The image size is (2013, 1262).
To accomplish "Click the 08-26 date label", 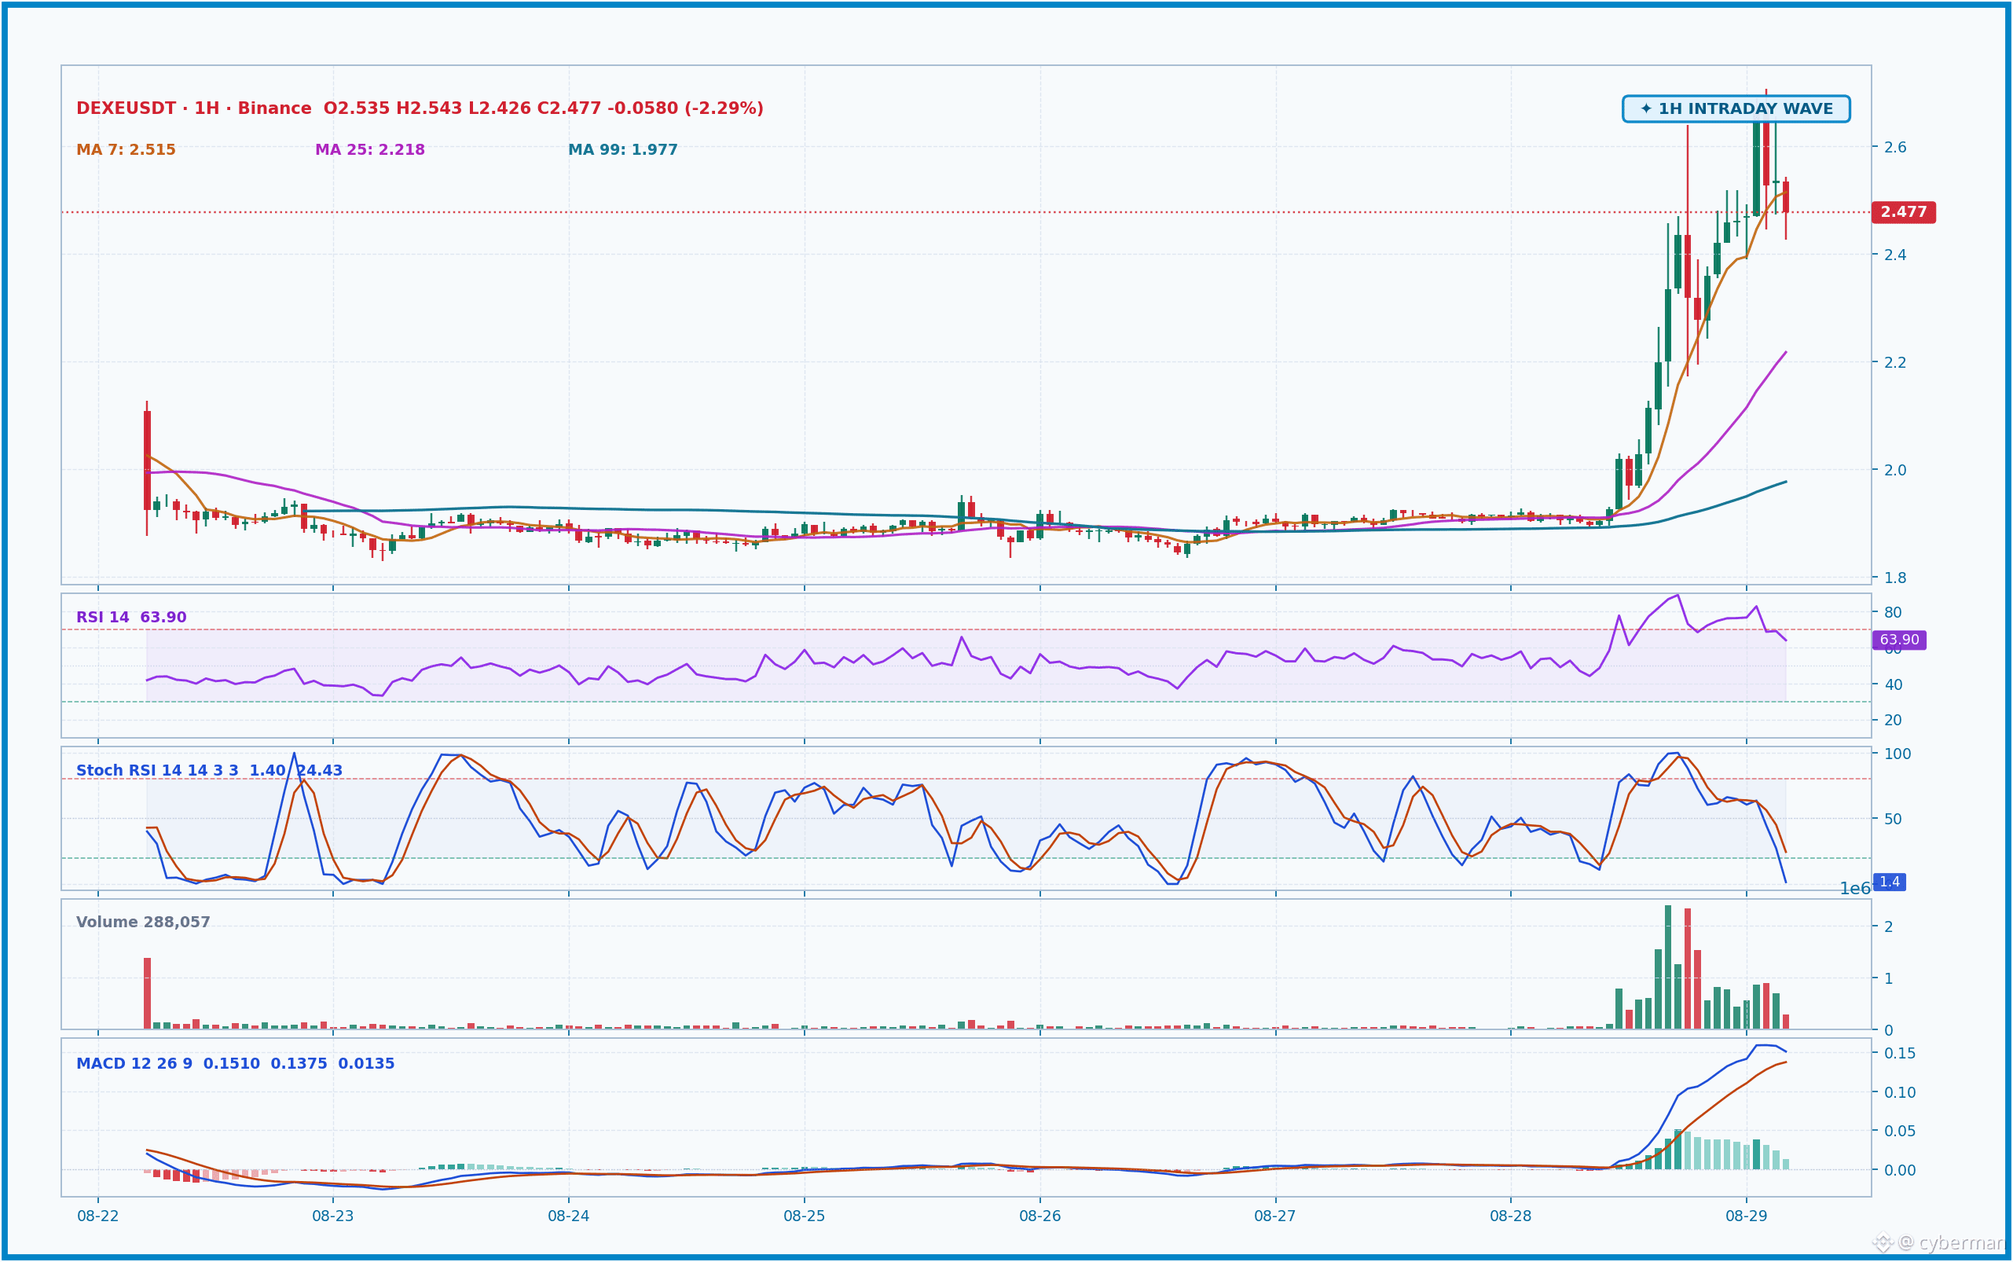I will pyautogui.click(x=1039, y=1216).
